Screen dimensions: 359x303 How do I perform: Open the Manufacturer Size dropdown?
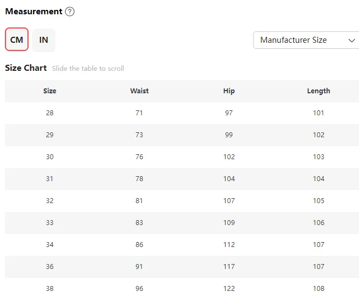coord(306,40)
